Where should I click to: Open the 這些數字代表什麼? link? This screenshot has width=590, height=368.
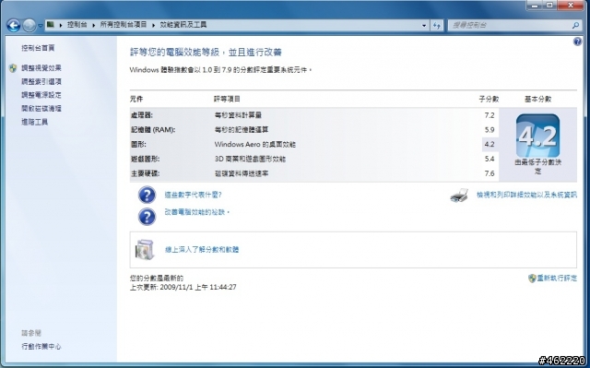coord(193,195)
